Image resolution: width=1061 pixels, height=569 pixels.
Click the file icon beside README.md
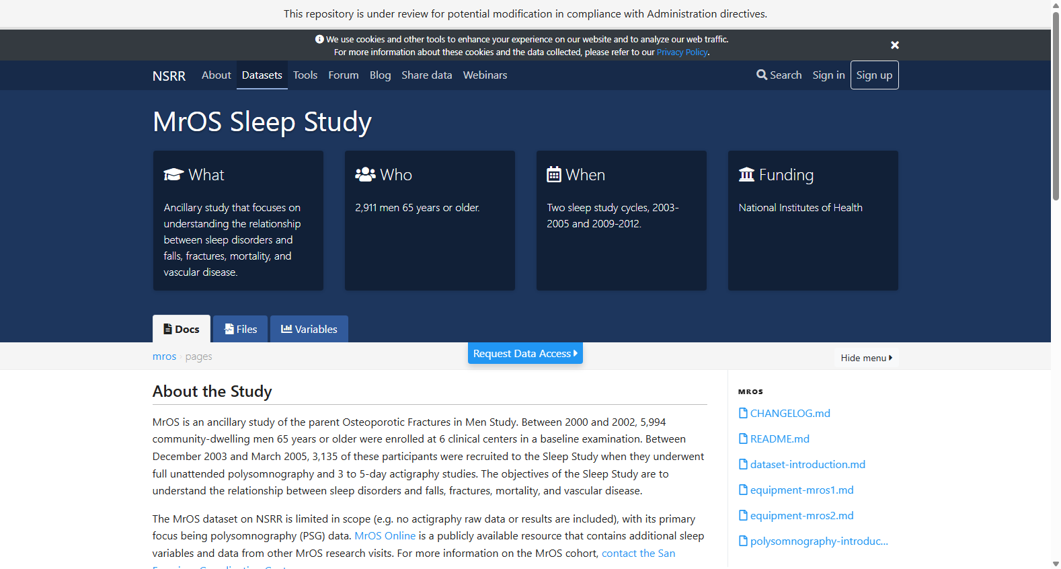click(743, 439)
